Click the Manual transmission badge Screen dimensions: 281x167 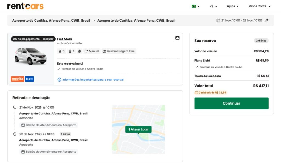click(x=92, y=51)
